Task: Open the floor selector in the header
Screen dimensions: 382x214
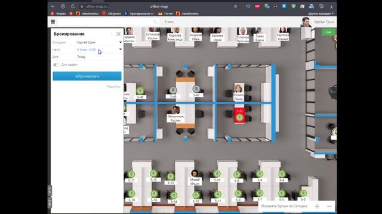Action: pos(169,22)
